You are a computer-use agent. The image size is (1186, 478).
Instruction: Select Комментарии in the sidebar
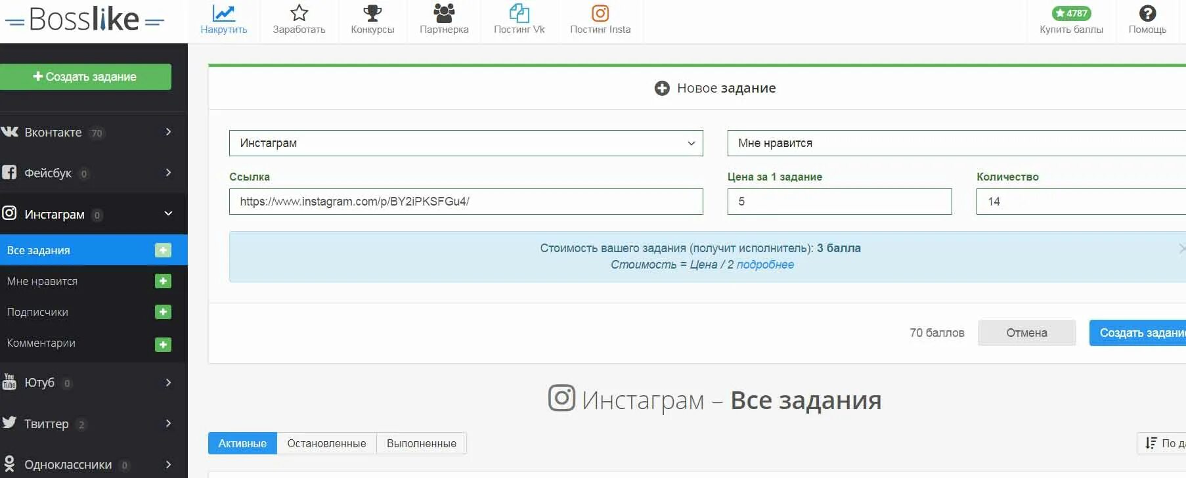[41, 343]
